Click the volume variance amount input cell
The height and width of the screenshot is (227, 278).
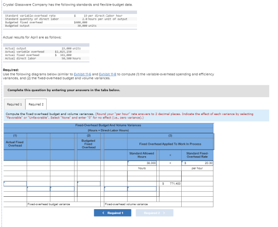116,189
